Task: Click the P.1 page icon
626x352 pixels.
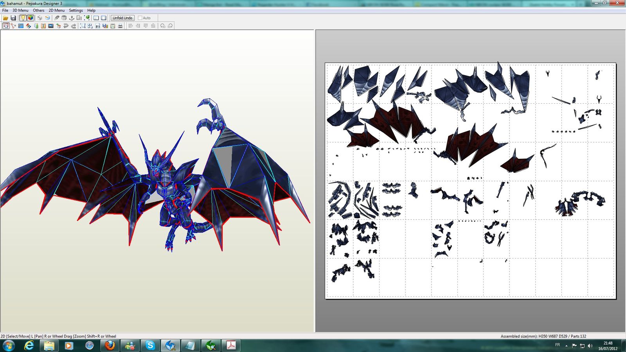Action: pos(98,26)
